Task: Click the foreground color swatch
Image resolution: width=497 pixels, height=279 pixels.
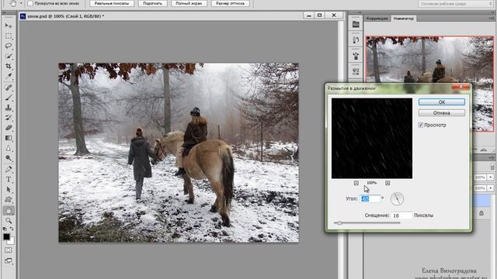Action: point(6,237)
